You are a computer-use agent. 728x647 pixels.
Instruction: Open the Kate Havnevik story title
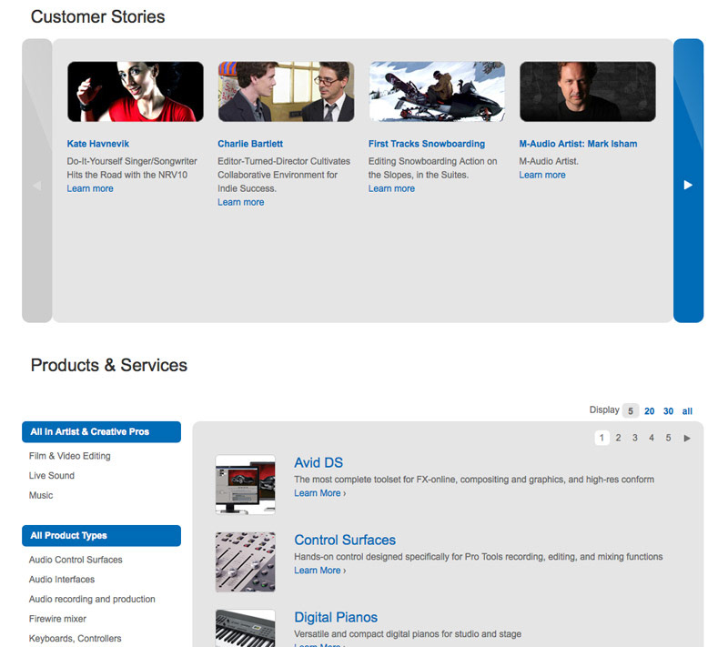(98, 144)
